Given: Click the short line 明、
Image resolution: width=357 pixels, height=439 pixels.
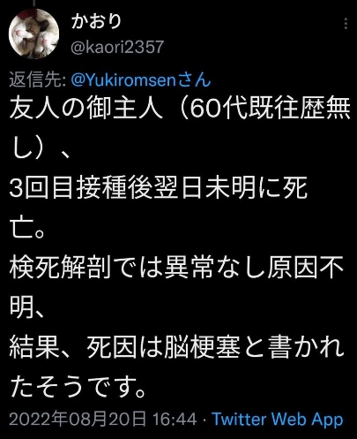Looking at the screenshot, I should 26,307.
